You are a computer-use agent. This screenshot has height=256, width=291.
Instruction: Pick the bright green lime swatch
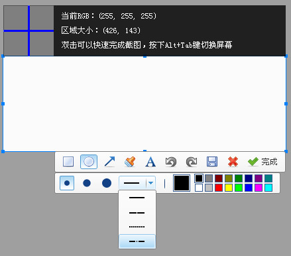(x=239, y=188)
